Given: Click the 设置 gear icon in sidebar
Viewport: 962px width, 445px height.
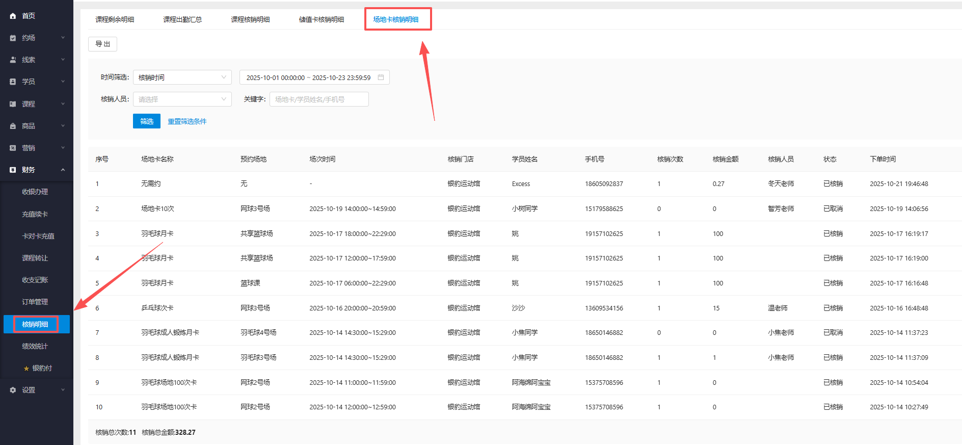Looking at the screenshot, I should point(13,390).
